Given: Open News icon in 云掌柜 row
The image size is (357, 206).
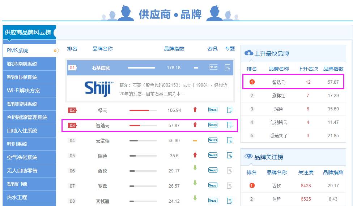Looking at the screenshot, I should pyautogui.click(x=213, y=140).
